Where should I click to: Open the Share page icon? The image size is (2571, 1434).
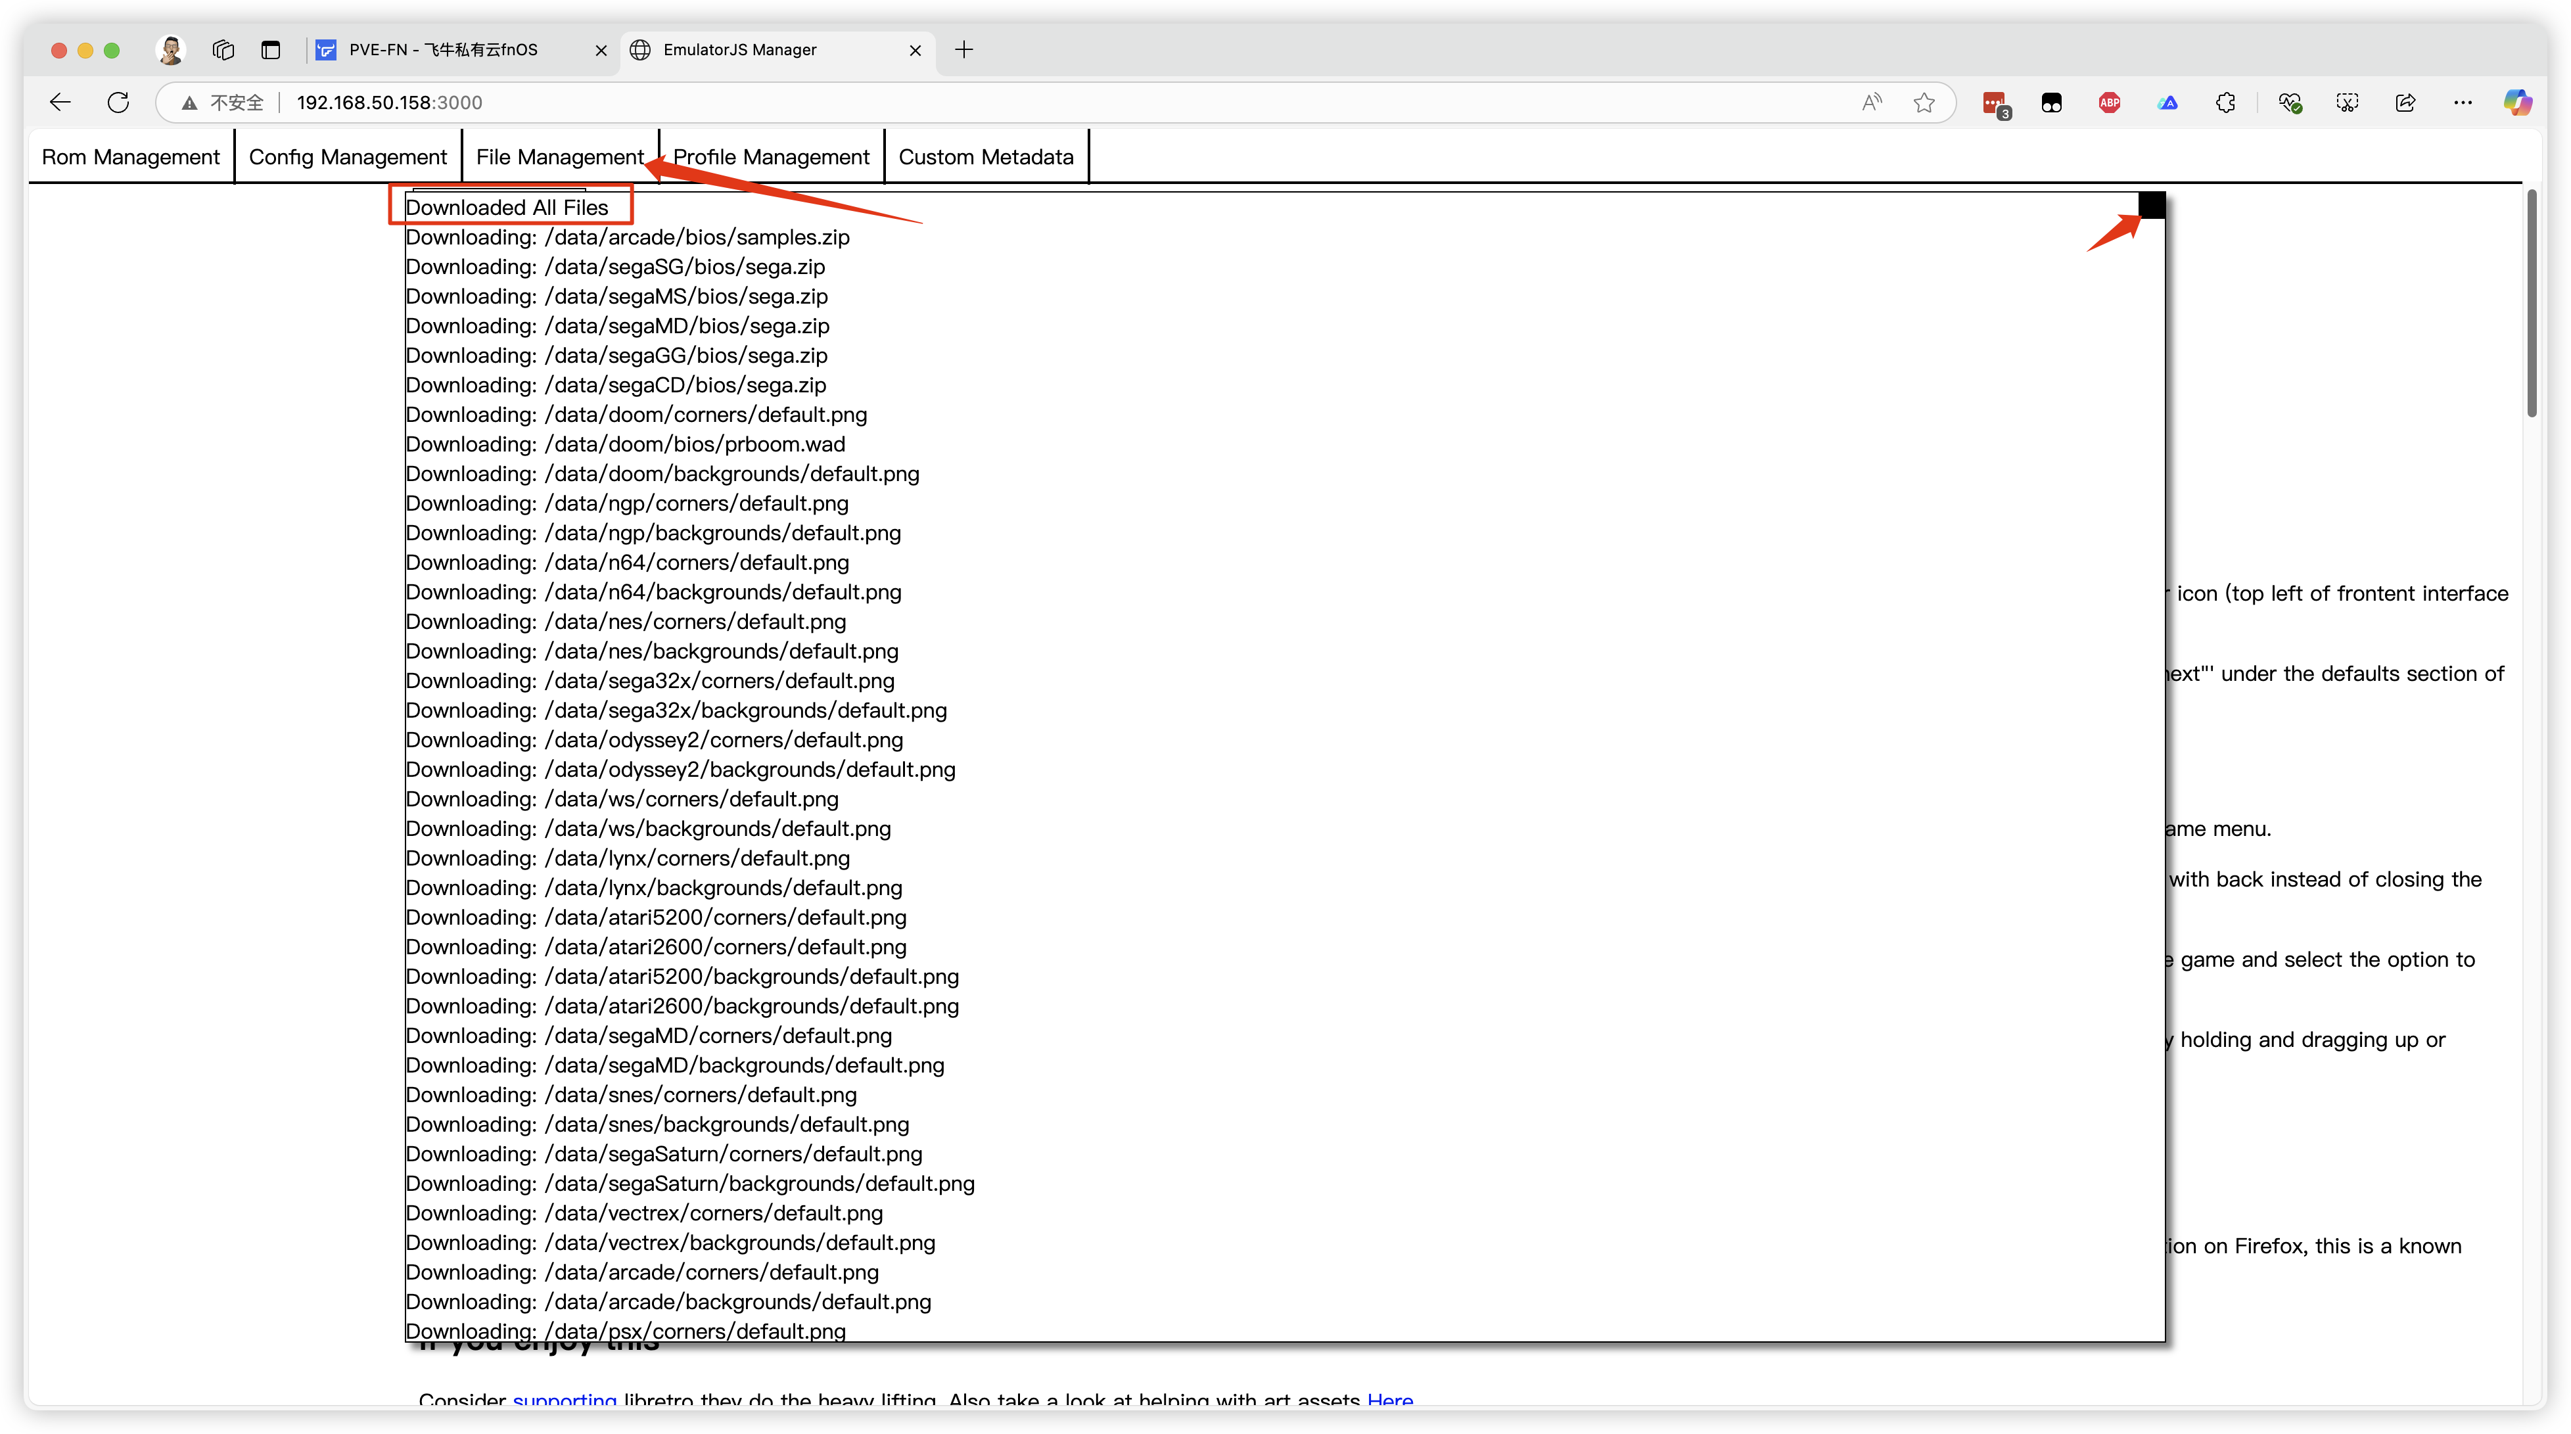(x=2405, y=103)
